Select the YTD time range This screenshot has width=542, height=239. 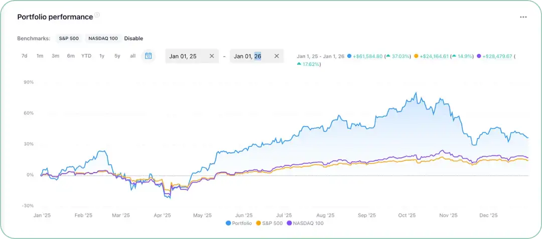[x=86, y=56]
